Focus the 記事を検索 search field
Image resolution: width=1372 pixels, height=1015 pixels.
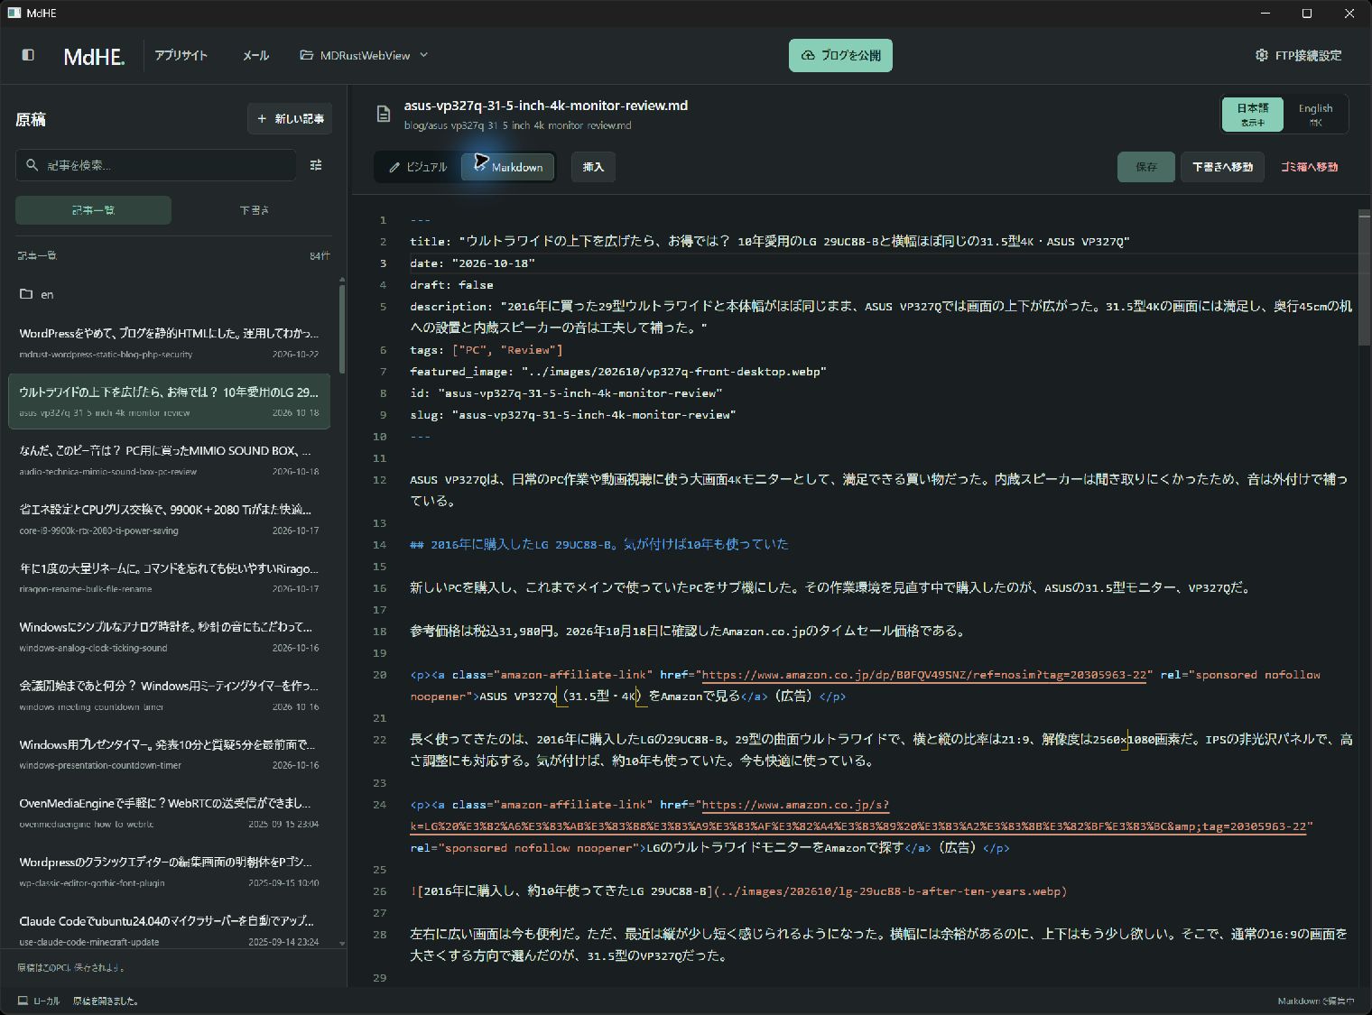pos(156,165)
